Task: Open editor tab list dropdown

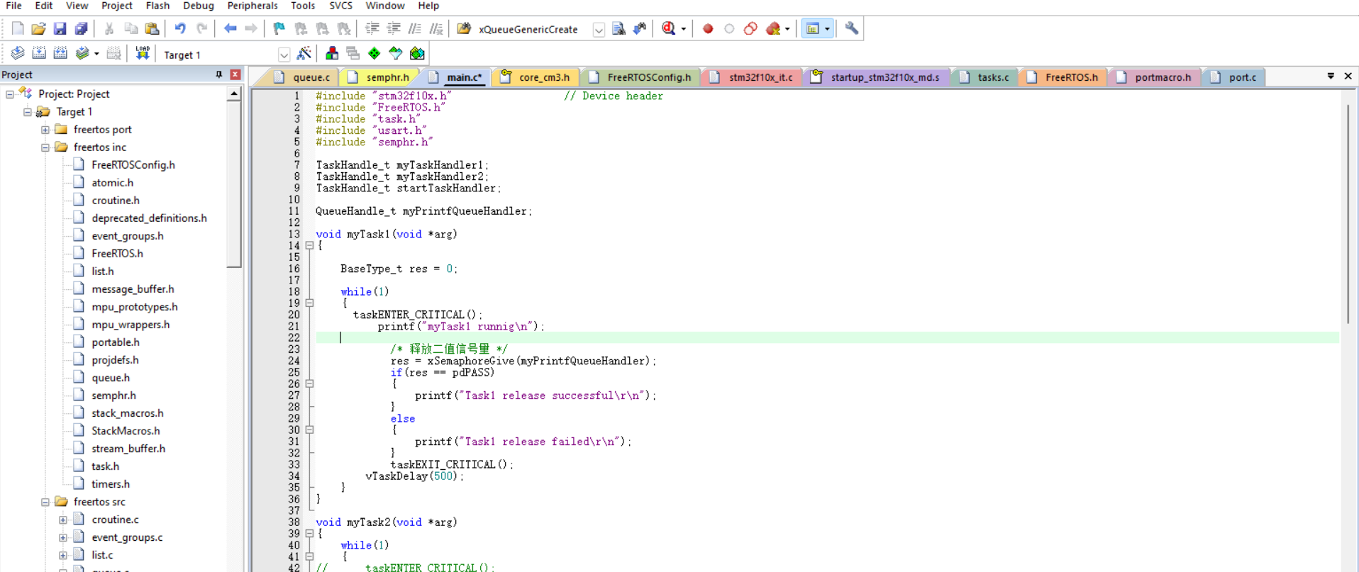Action: click(x=1331, y=76)
